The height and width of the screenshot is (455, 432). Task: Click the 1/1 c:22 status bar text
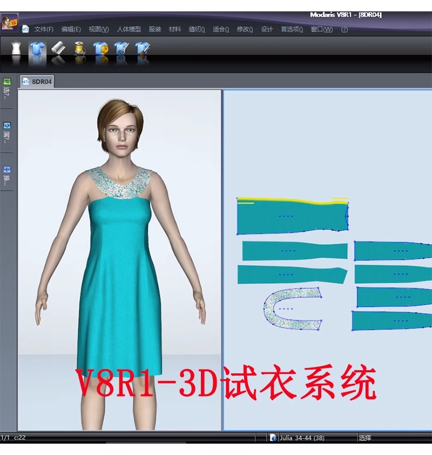(x=13, y=437)
